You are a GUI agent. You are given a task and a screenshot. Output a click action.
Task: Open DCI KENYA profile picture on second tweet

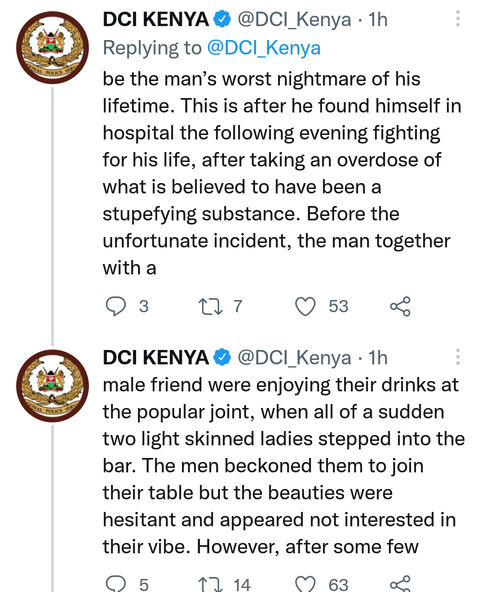[53, 386]
